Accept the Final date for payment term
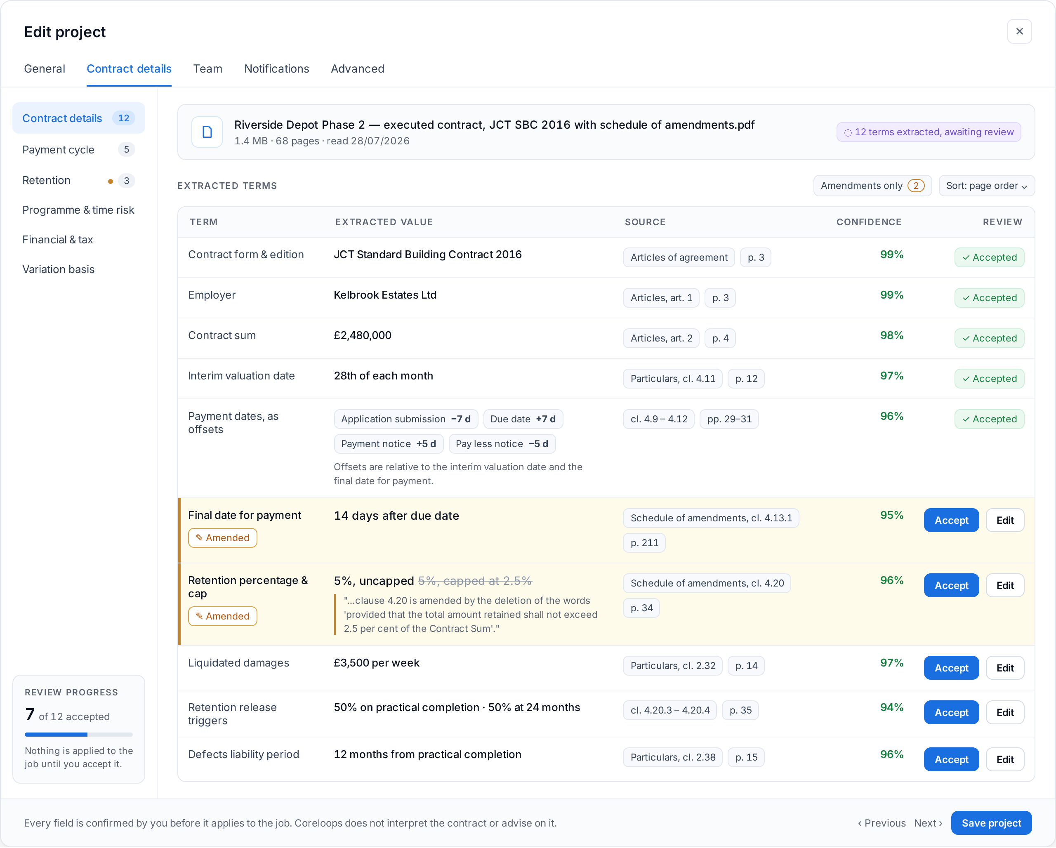This screenshot has width=1056, height=848. (951, 521)
